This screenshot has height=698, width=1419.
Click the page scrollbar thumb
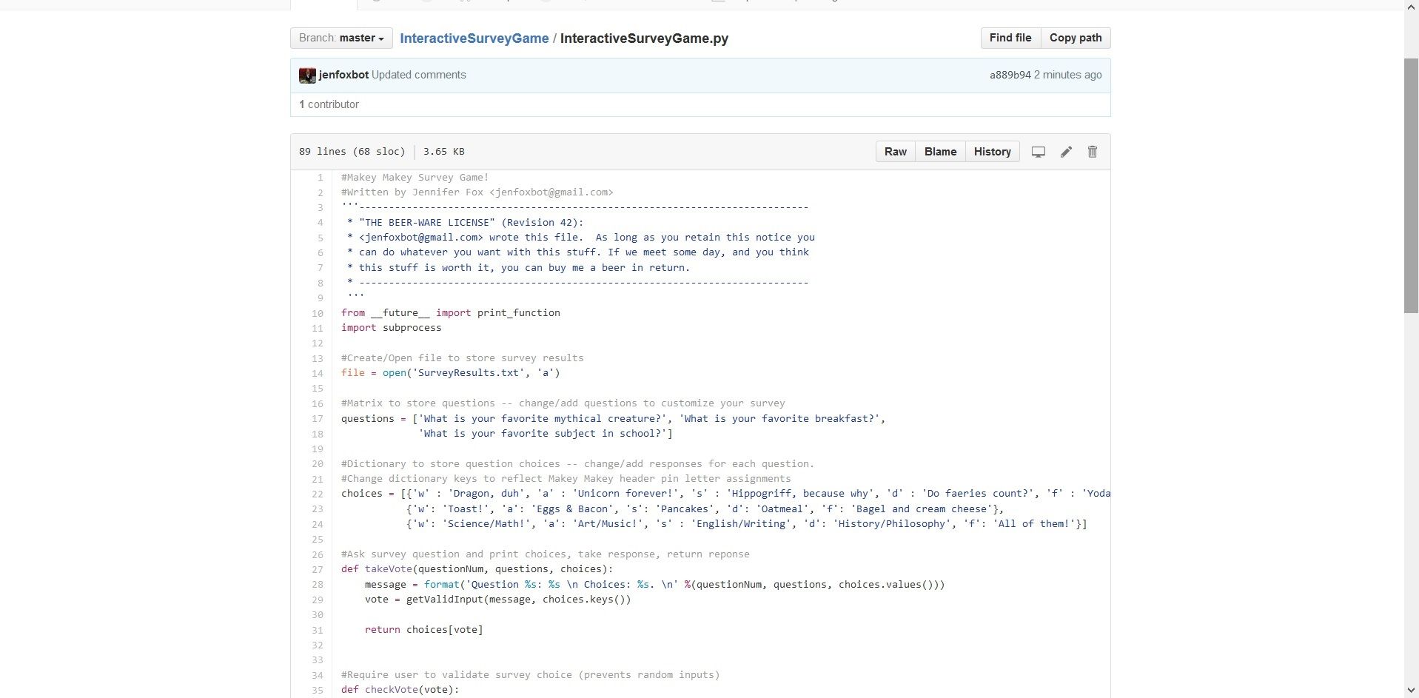1411,185
